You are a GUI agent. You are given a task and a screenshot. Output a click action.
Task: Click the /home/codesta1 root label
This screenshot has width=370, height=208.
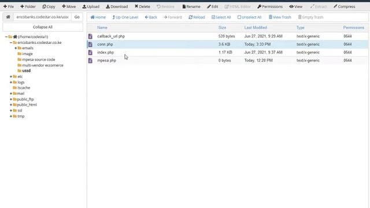33,37
